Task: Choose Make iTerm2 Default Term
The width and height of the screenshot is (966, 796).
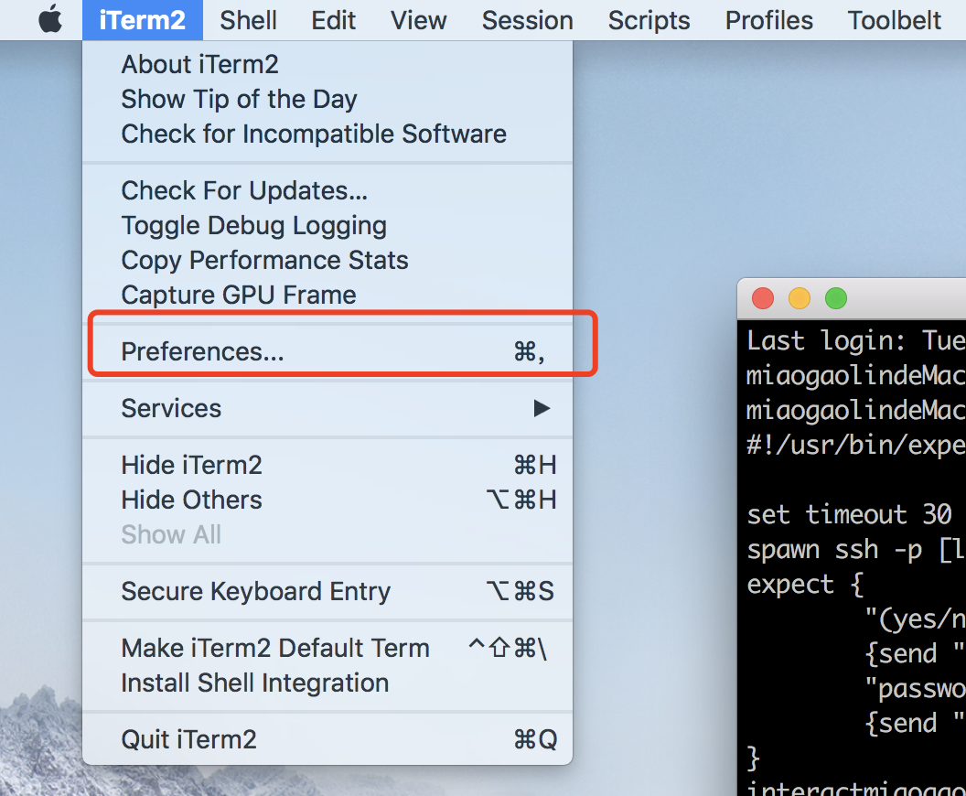Action: (327, 648)
